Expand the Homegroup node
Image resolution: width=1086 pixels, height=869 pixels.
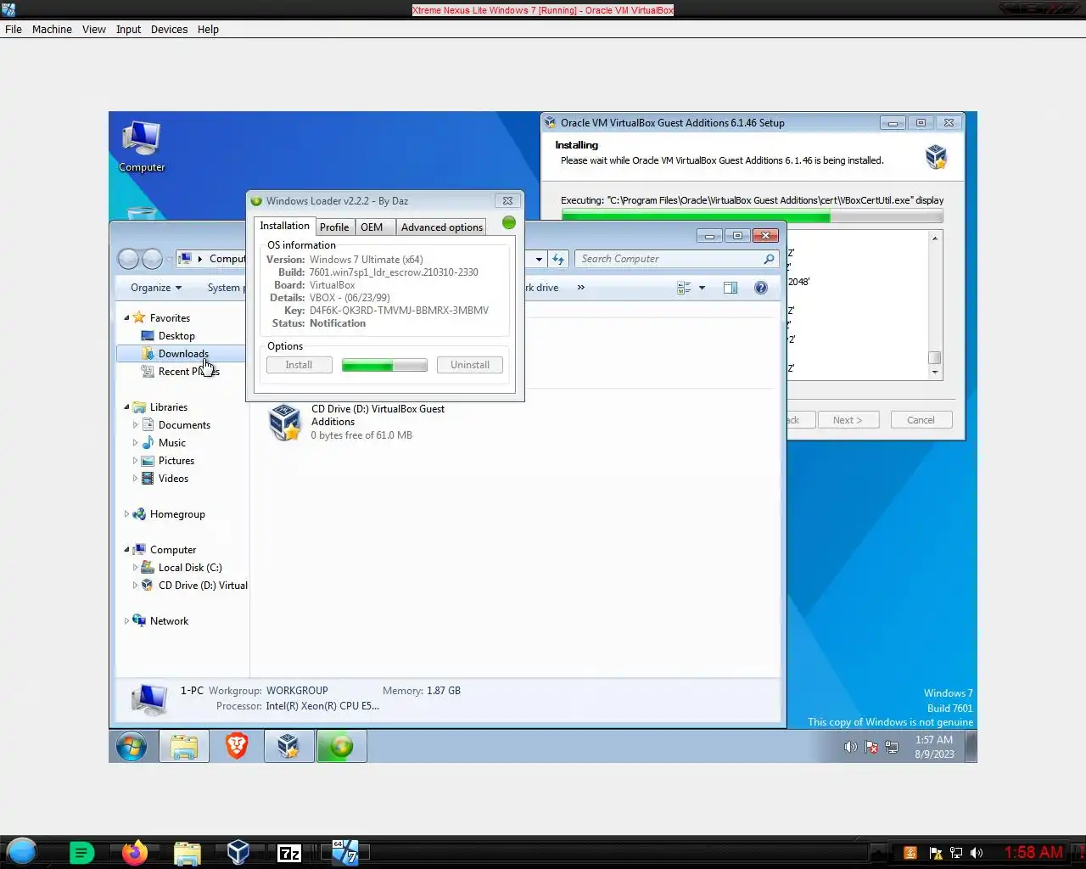(x=126, y=514)
